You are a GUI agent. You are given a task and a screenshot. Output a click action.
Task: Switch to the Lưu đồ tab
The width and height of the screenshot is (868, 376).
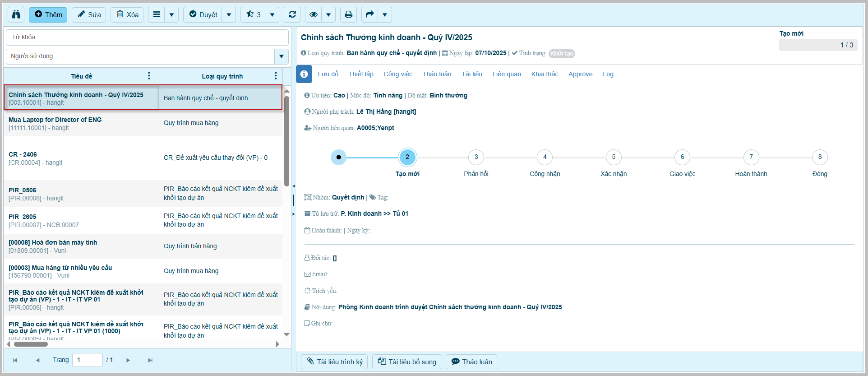tap(328, 74)
